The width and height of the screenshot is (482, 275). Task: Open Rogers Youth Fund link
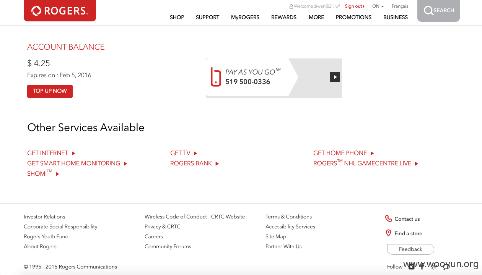coord(46,236)
